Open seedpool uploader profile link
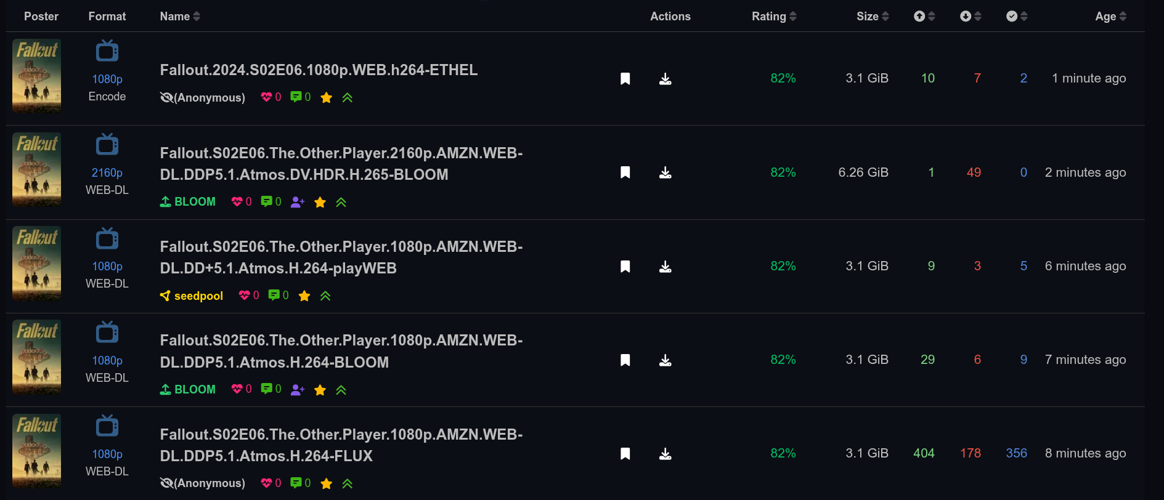Screen dimensions: 1164x500 (x=198, y=296)
